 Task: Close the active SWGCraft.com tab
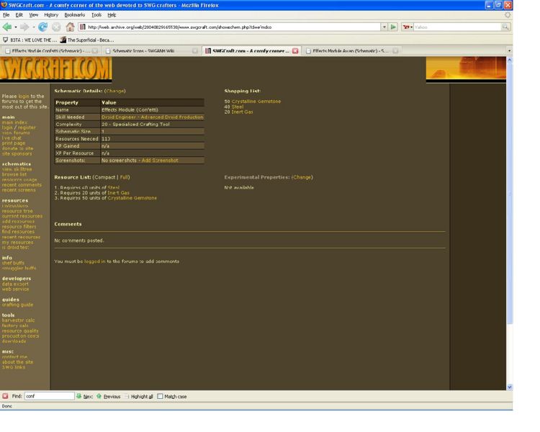295,51
